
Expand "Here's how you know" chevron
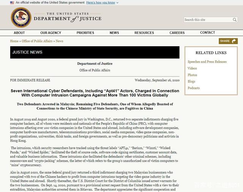click(117, 3)
